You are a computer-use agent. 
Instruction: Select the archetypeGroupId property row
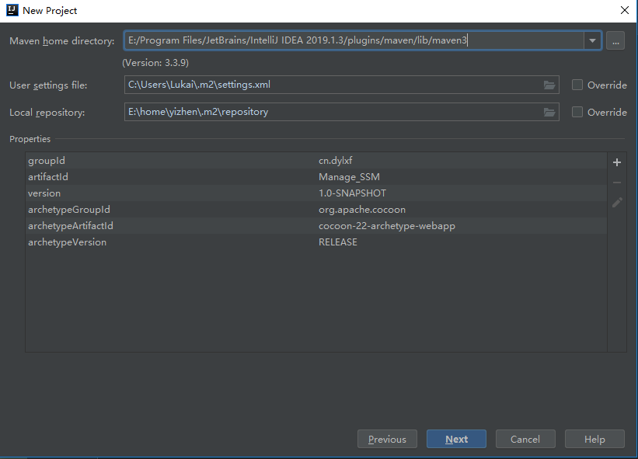(316, 210)
